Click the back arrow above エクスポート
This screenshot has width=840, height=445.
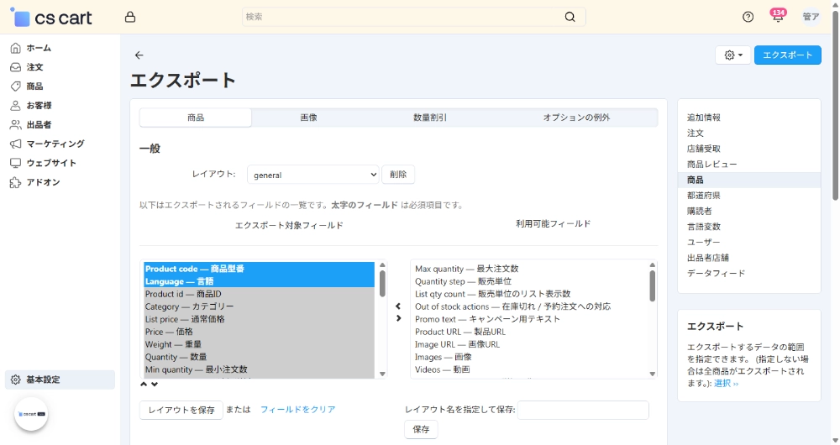click(139, 55)
